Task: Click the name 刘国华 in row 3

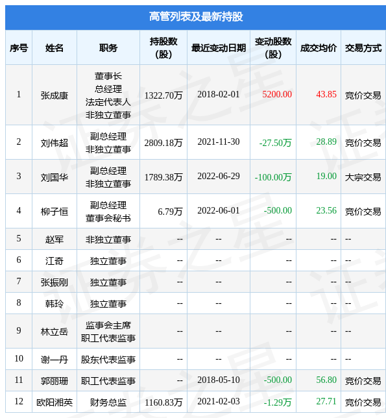Action: tap(54, 177)
